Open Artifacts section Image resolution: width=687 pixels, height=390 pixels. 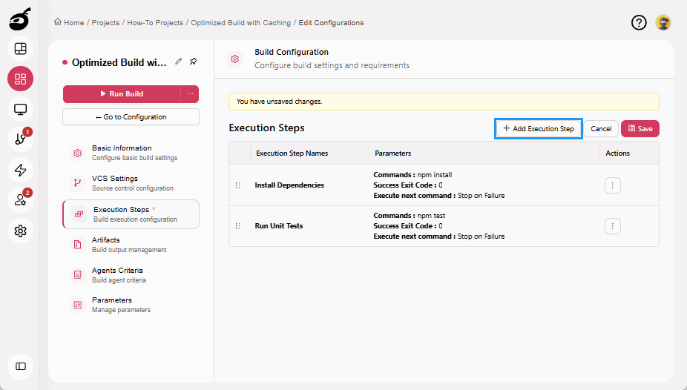coord(131,245)
